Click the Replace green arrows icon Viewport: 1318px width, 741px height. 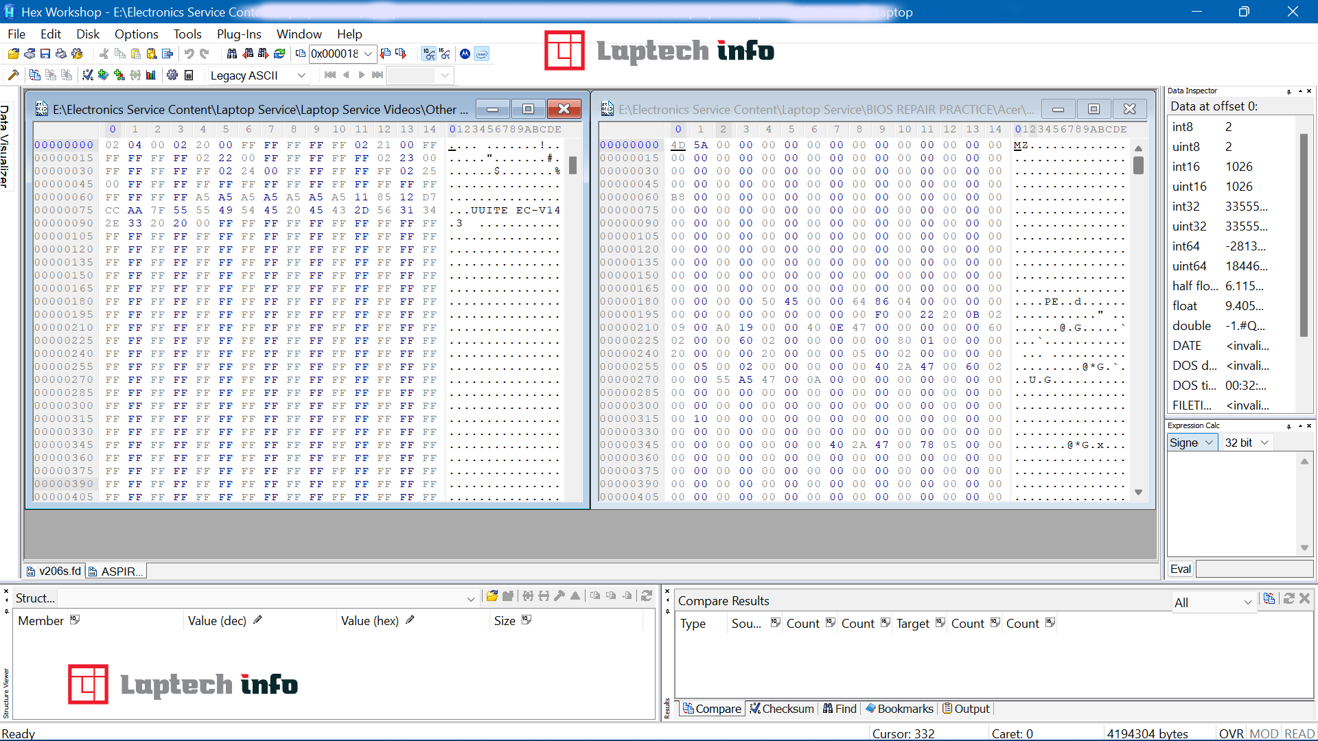[x=279, y=54]
